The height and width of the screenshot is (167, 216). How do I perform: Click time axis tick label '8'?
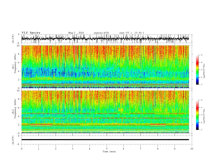pyautogui.click(x=158, y=149)
